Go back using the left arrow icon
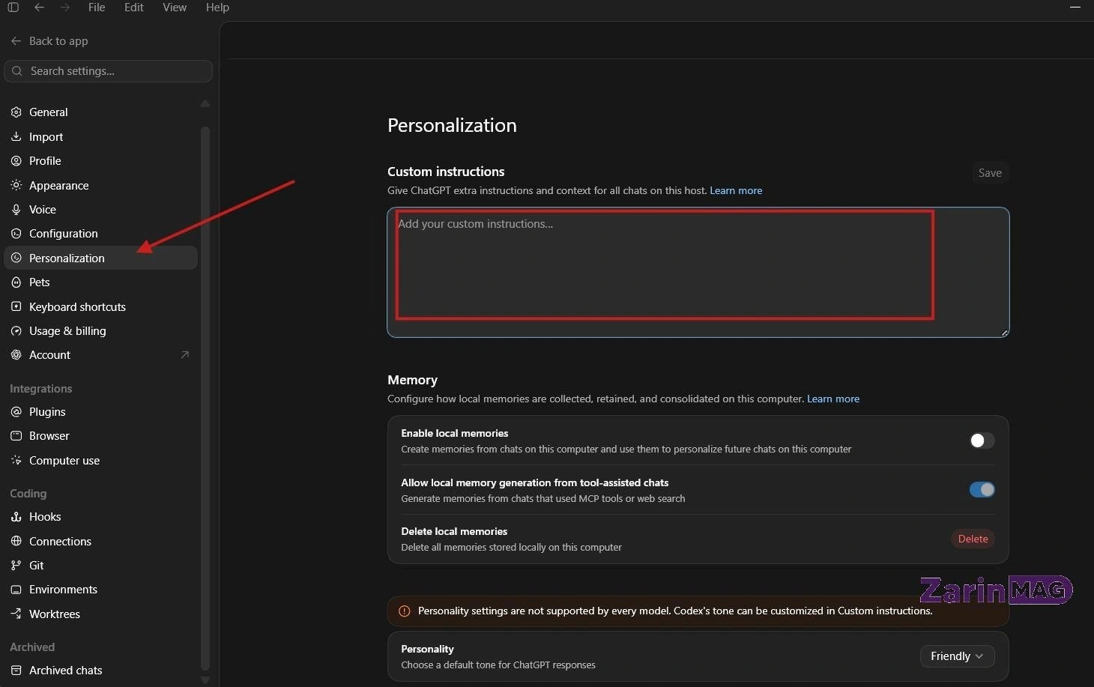 [39, 7]
